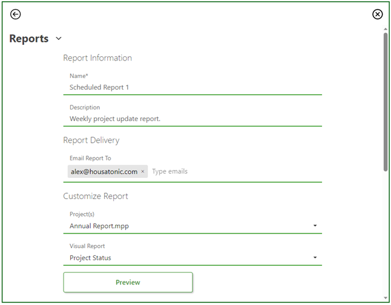Image resolution: width=391 pixels, height=305 pixels.
Task: Click the back arrow icon
Action: point(16,15)
